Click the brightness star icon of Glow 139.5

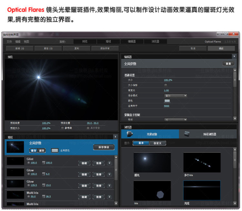point(28,185)
